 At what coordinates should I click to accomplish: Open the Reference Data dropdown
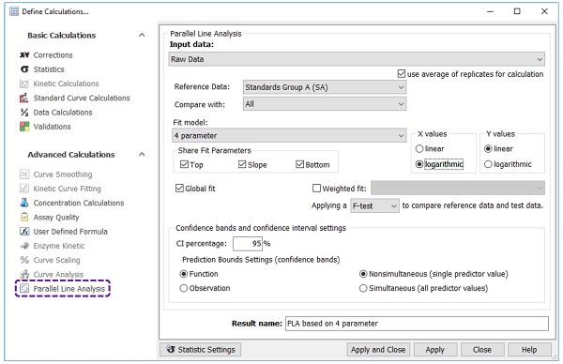pos(325,87)
